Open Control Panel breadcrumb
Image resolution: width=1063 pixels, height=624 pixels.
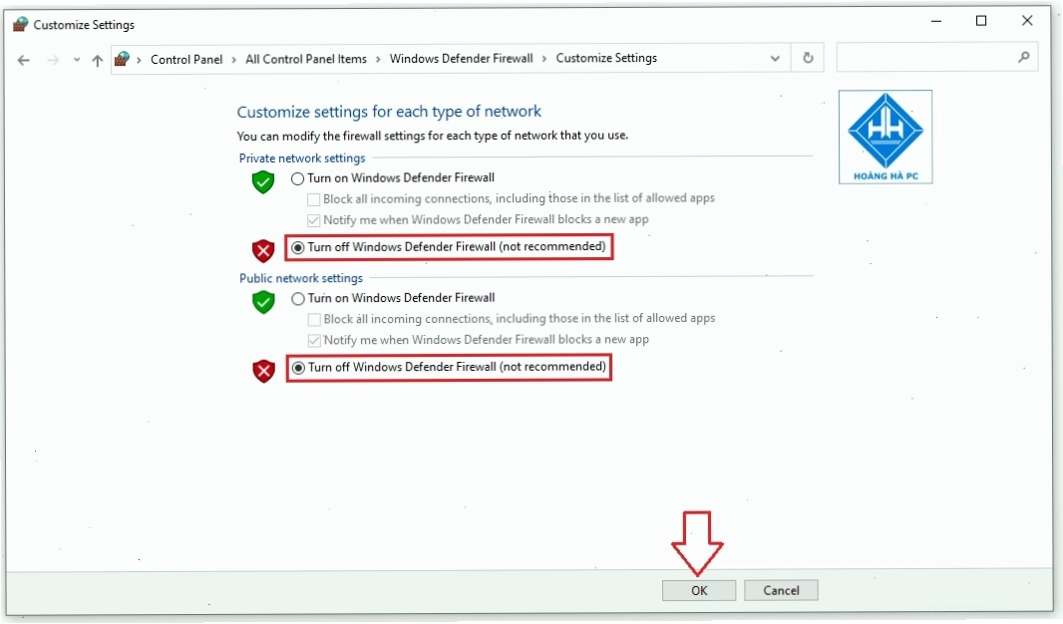[x=186, y=59]
